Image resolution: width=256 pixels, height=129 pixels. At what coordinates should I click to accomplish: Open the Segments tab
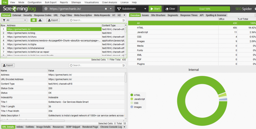[173, 15]
